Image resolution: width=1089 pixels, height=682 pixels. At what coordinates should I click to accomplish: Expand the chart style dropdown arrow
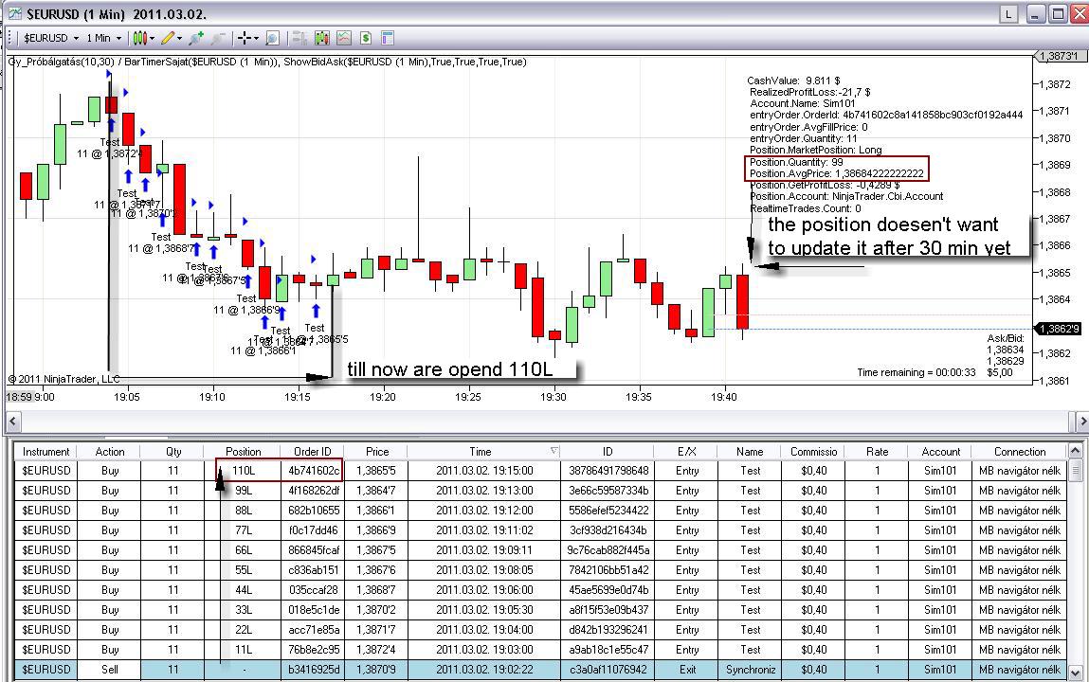(152, 39)
